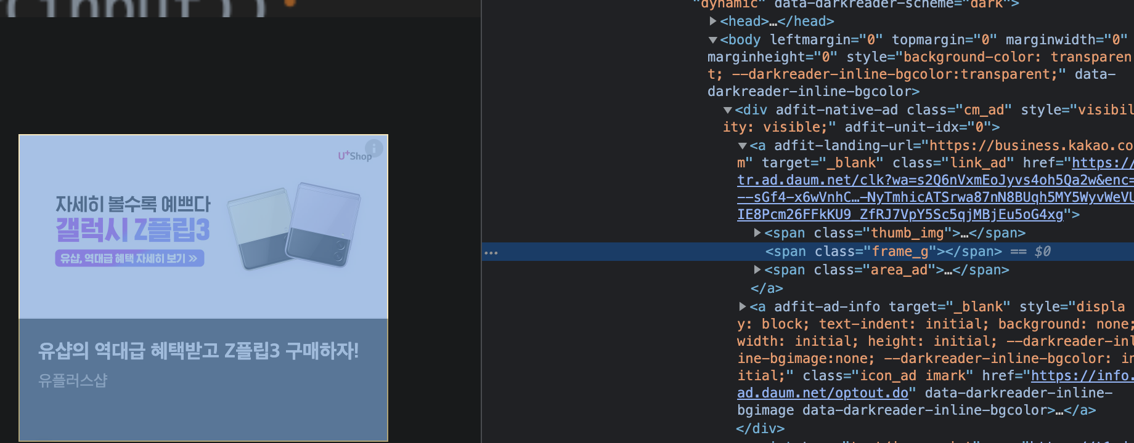Click the '갤럭시 Z플립3' title text in ad
Image resolution: width=1134 pixels, height=443 pixels.
133,230
